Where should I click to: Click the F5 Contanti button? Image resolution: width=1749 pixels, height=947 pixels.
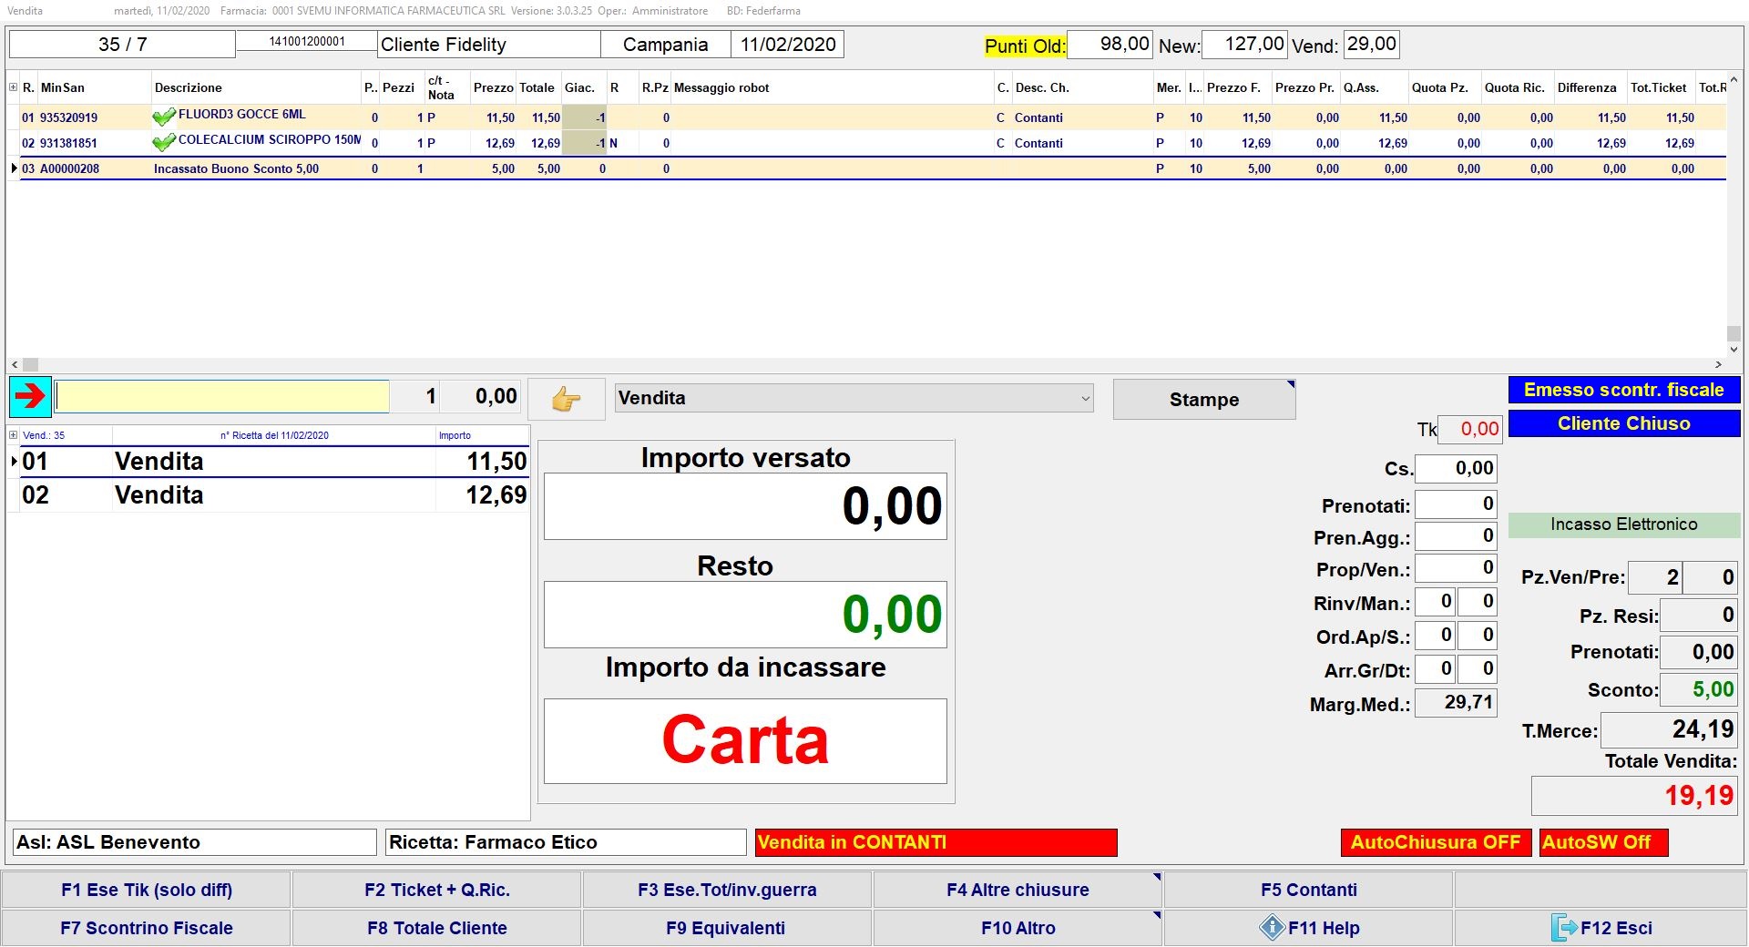[x=1308, y=890]
